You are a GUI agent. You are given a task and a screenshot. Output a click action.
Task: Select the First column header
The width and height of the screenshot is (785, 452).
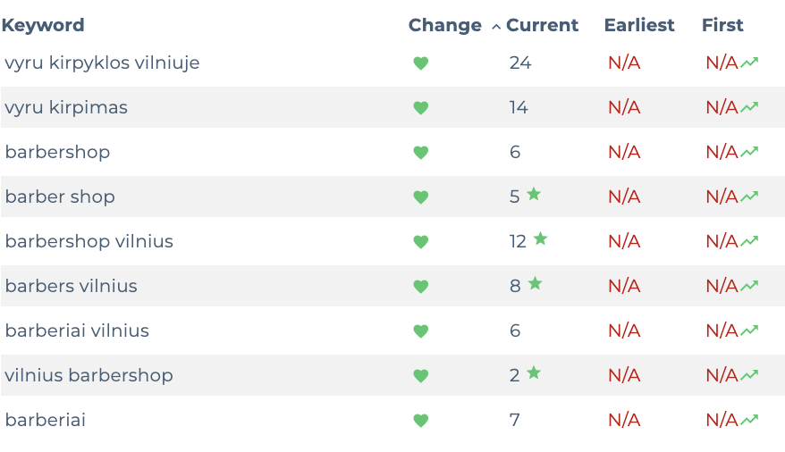click(722, 25)
